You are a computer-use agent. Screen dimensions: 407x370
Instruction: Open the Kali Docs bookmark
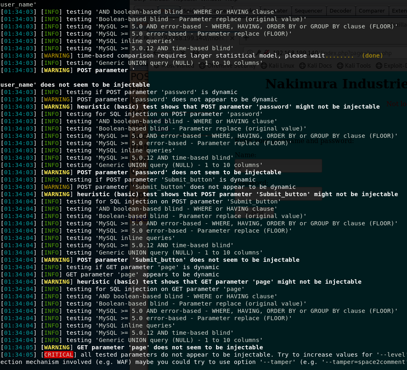tap(315, 66)
